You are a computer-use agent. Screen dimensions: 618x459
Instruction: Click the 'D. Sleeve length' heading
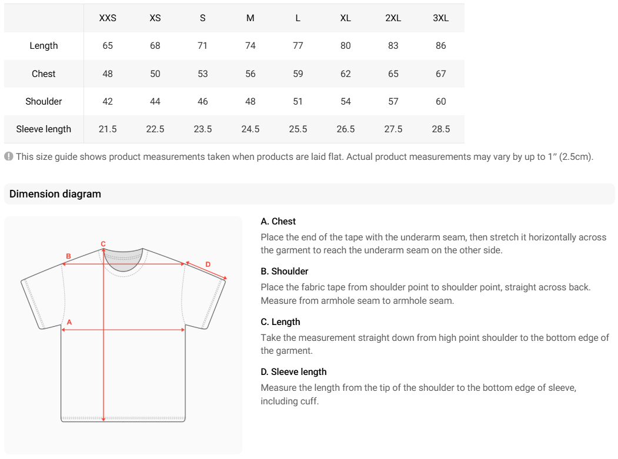tap(293, 372)
